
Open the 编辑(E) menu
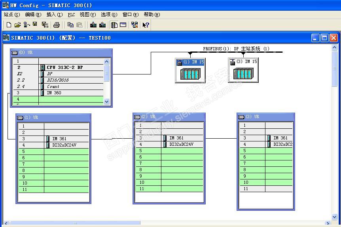pyautogui.click(x=33, y=15)
